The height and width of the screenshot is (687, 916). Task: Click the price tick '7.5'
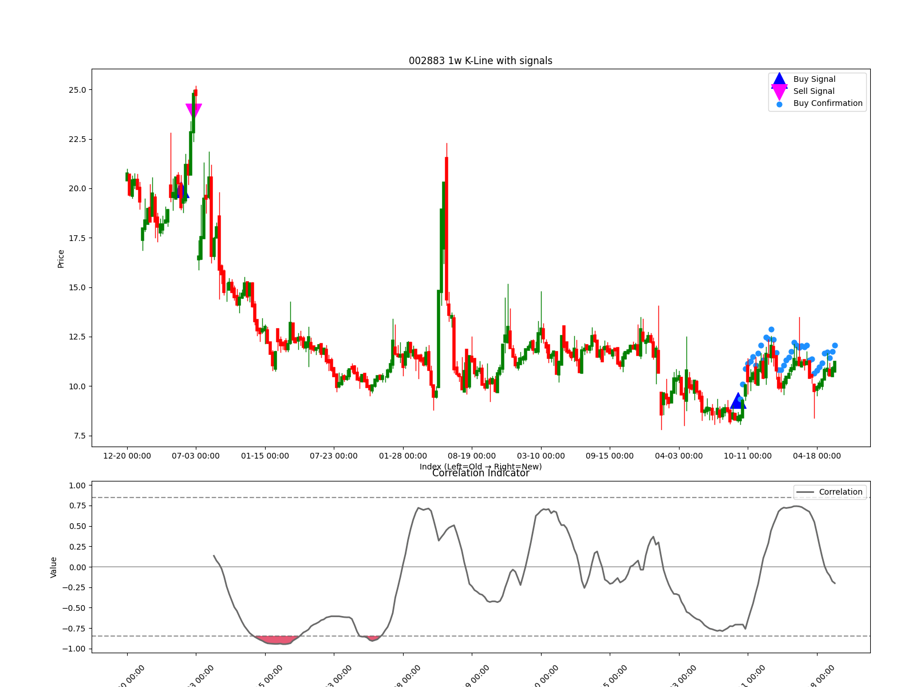pyautogui.click(x=80, y=436)
